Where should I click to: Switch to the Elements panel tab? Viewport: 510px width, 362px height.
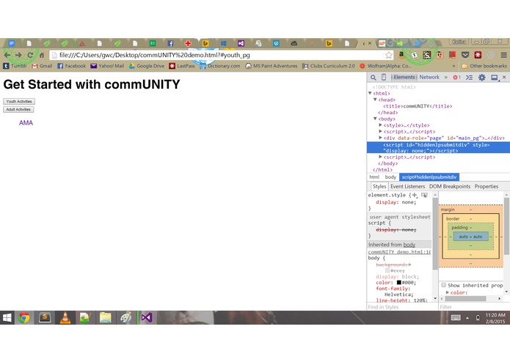(404, 77)
